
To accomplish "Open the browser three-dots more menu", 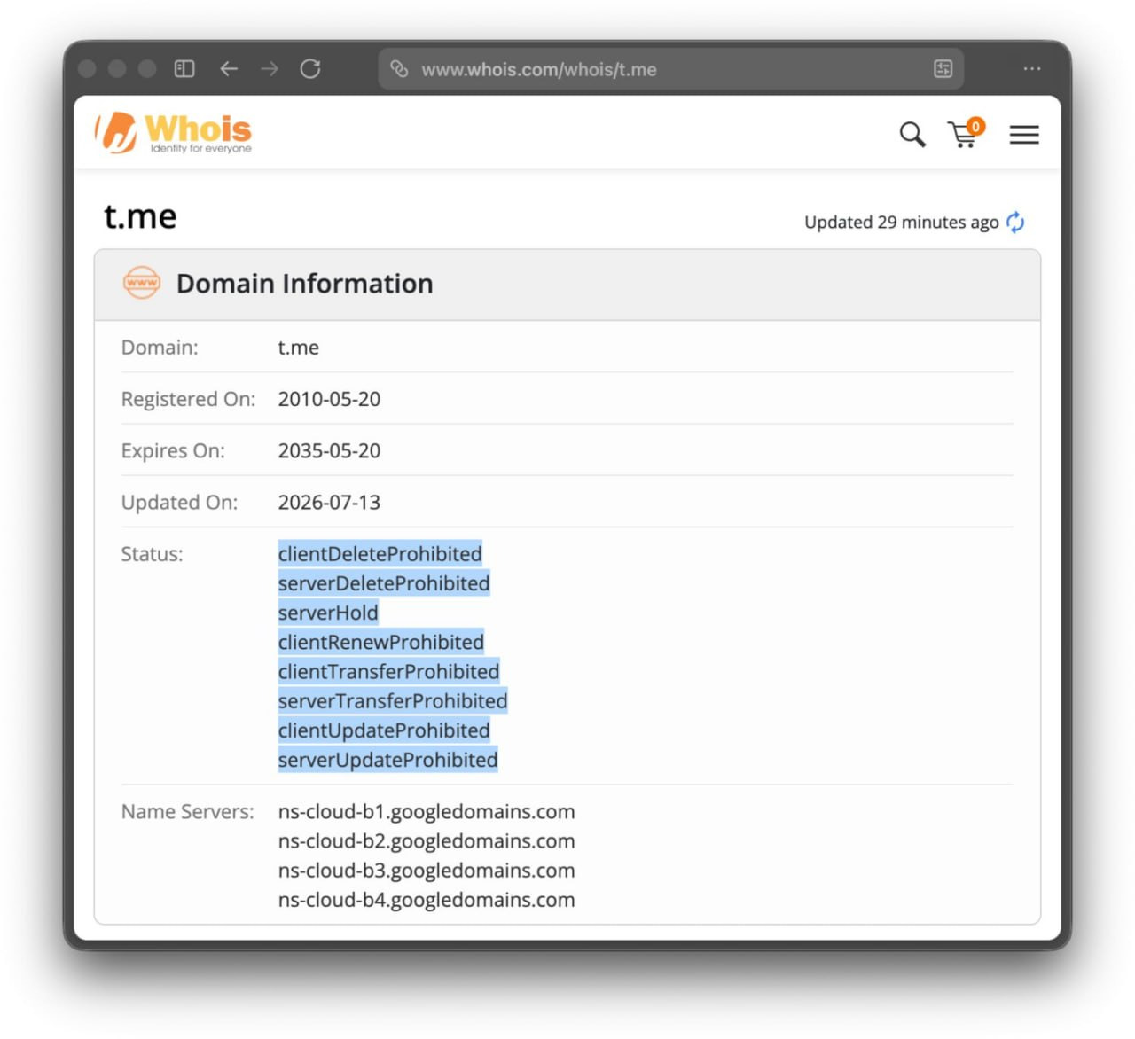I will tap(1032, 69).
